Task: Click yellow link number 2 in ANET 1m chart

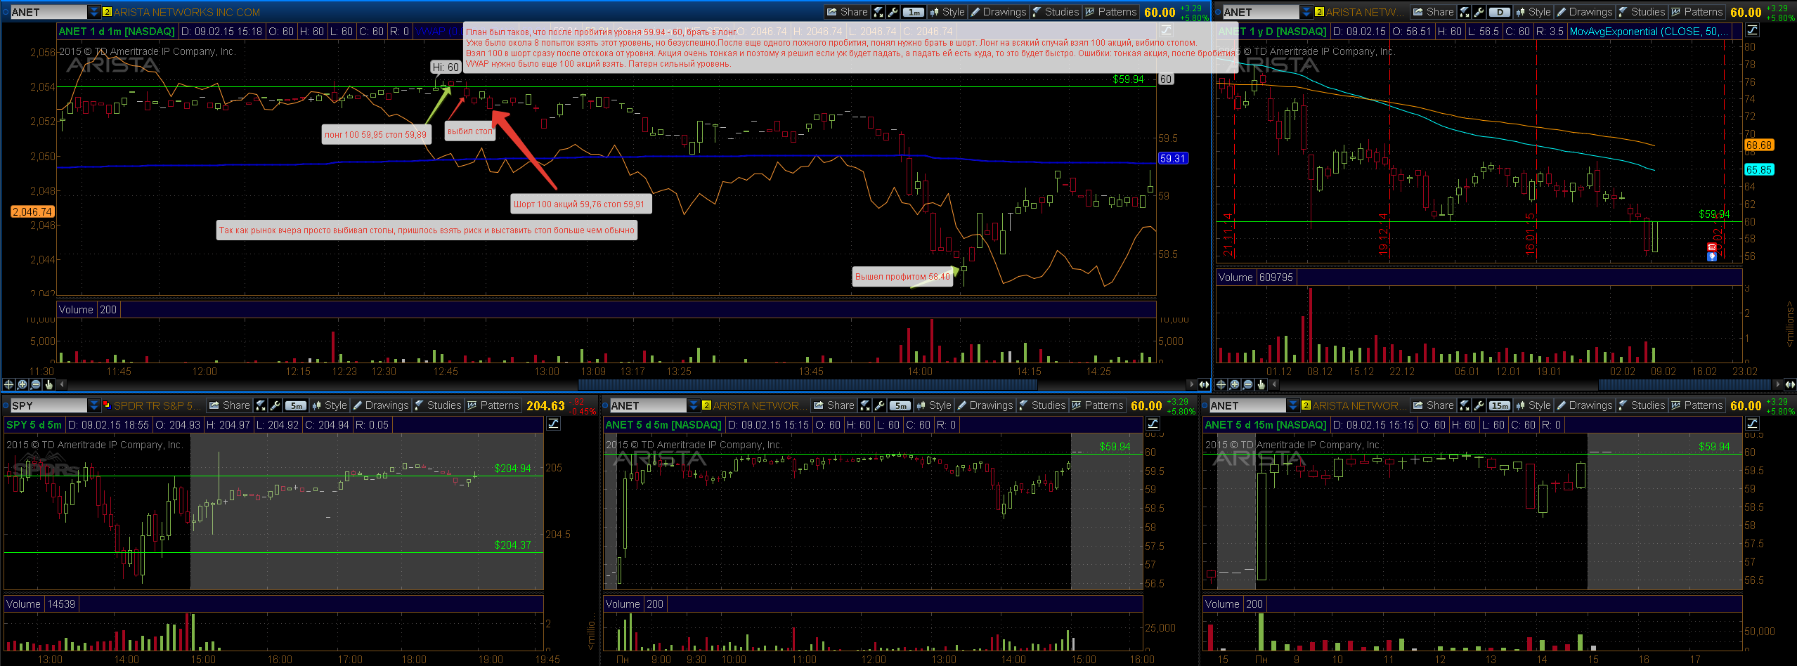Action: click(107, 12)
